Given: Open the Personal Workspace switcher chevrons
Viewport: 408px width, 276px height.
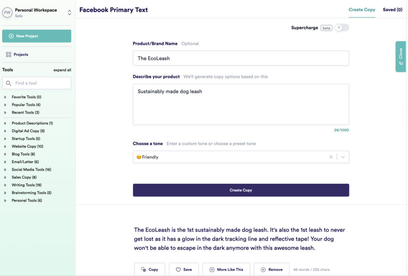Looking at the screenshot, I should [69, 13].
